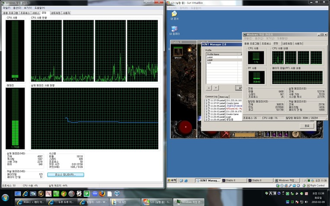Screen dimensions: 330x206
Task: Open the green m icon in quick launch
Action: point(56,193)
